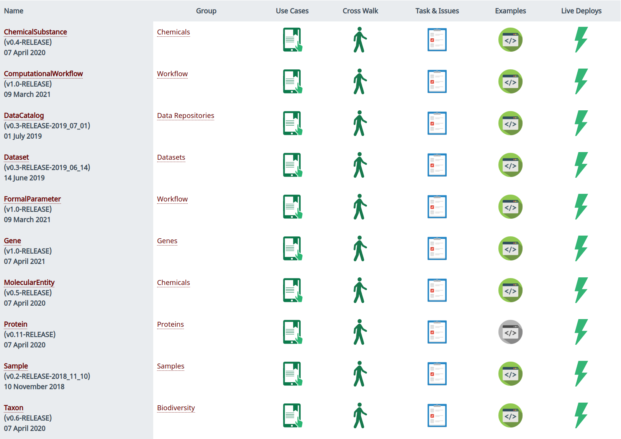621x439 pixels.
Task: Open Cross Walk icon for Protein
Action: pos(360,332)
